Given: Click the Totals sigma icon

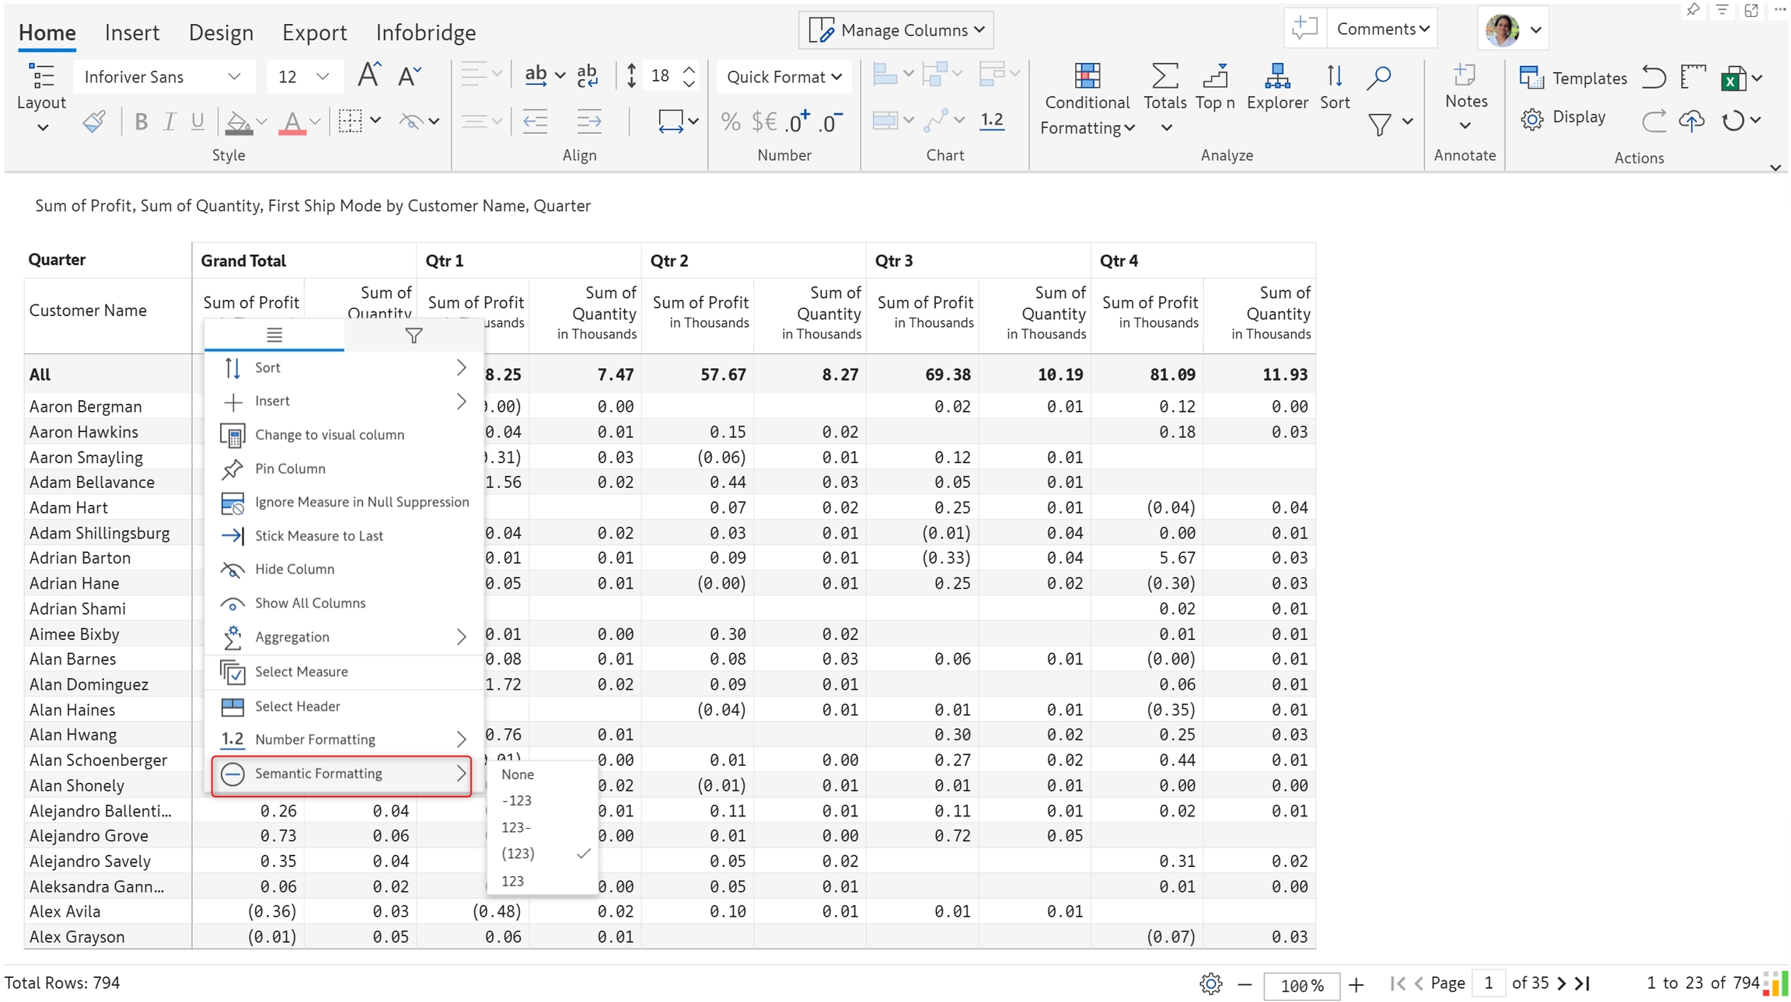Looking at the screenshot, I should click(x=1164, y=77).
